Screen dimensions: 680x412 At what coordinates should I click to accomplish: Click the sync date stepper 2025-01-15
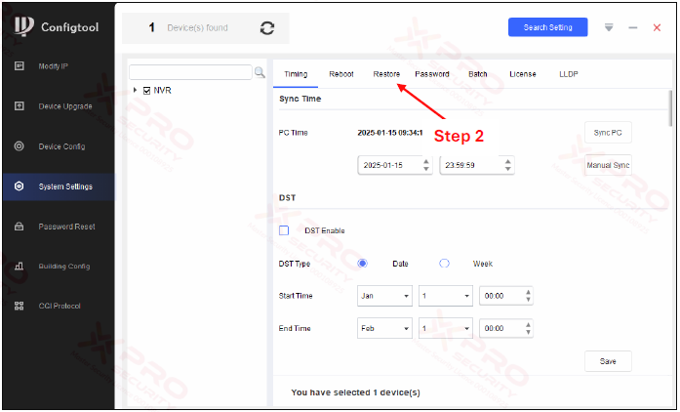pos(395,165)
